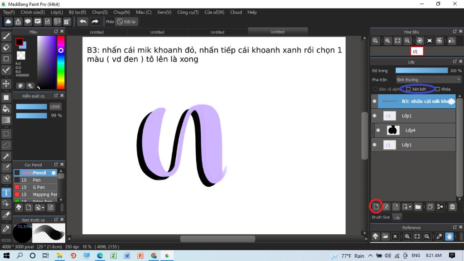Click the Redo arrow in the top toolbar

[95, 22]
